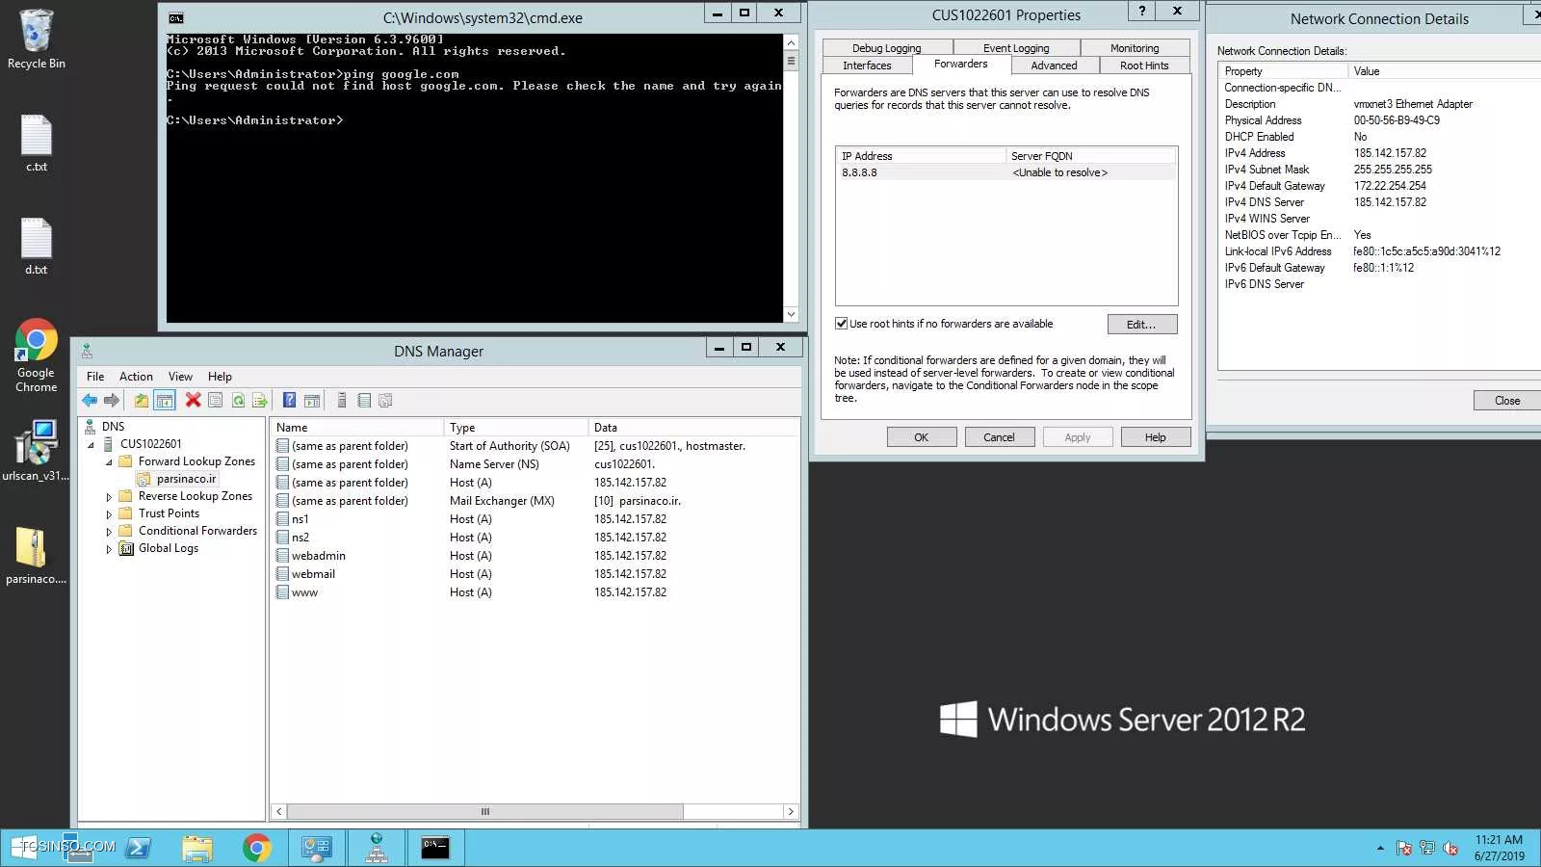Screen dimensions: 1541x867
Task: Switch to the Debug Logging tab
Action: (887, 48)
